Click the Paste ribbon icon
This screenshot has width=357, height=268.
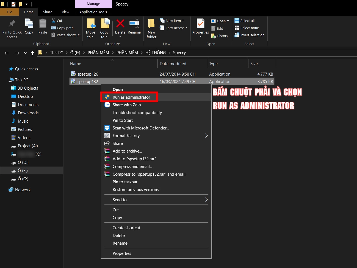pyautogui.click(x=43, y=23)
